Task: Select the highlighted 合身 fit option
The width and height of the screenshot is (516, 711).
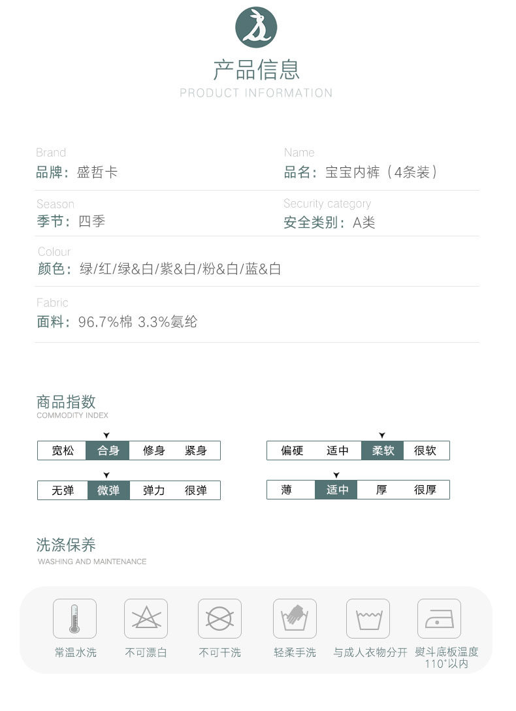Action: pos(108,450)
